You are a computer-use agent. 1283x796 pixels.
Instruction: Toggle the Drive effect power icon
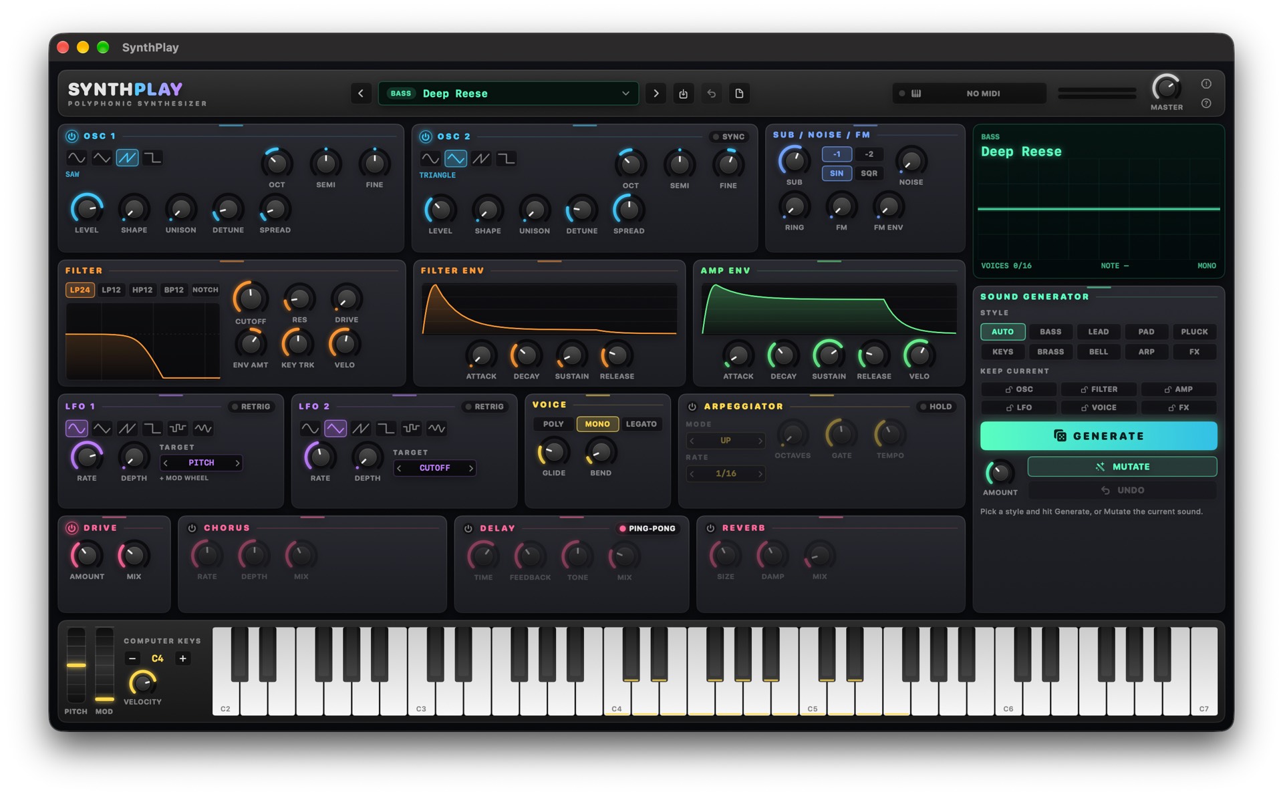72,528
